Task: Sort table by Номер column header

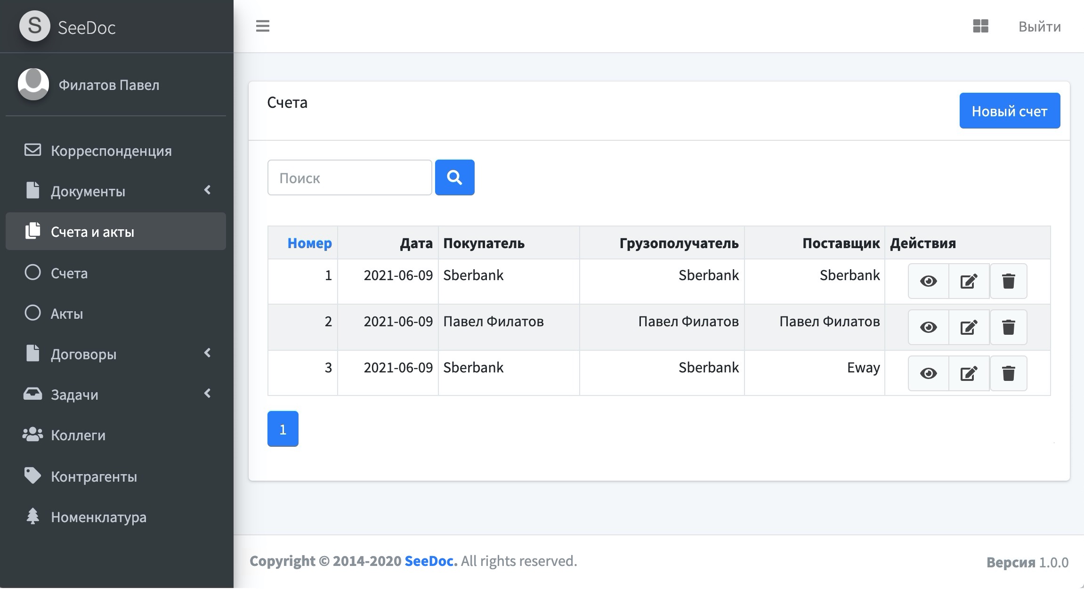Action: pos(309,243)
